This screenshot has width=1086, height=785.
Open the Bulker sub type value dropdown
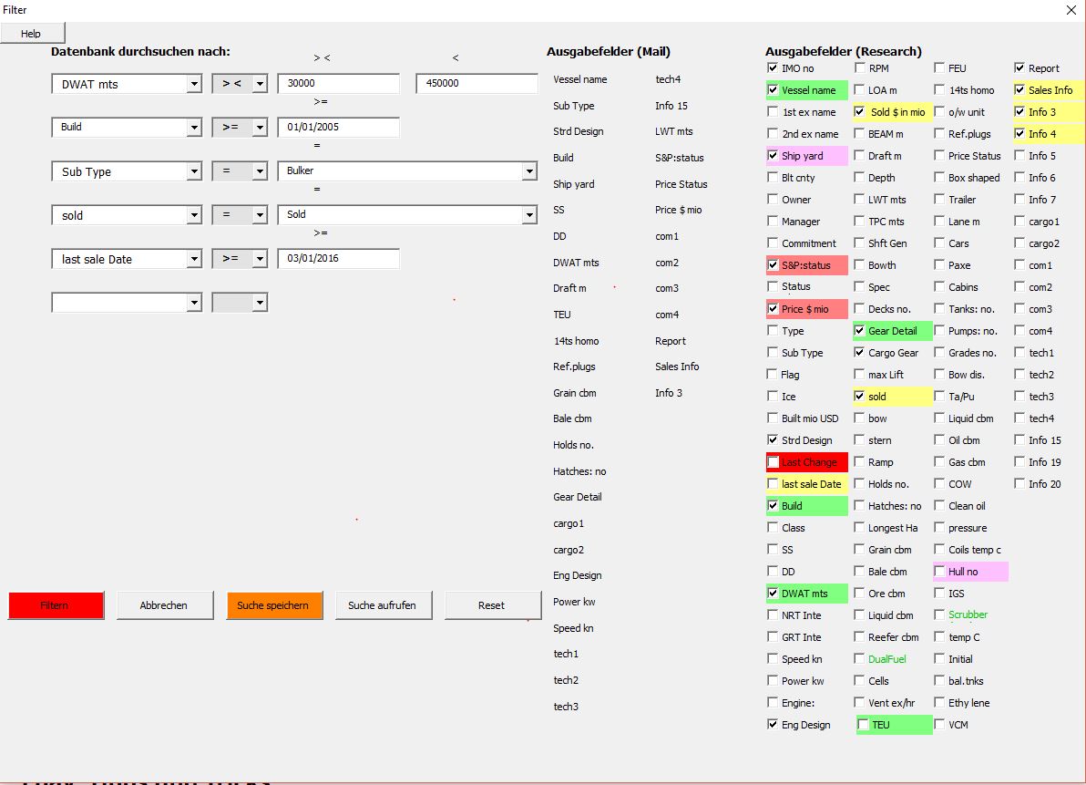coord(529,171)
